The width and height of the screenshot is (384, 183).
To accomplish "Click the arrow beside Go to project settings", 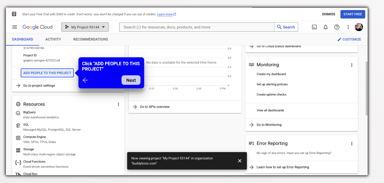I will click(x=18, y=86).
